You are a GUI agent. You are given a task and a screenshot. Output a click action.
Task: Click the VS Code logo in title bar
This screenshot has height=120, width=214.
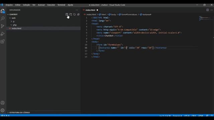click(2, 5)
